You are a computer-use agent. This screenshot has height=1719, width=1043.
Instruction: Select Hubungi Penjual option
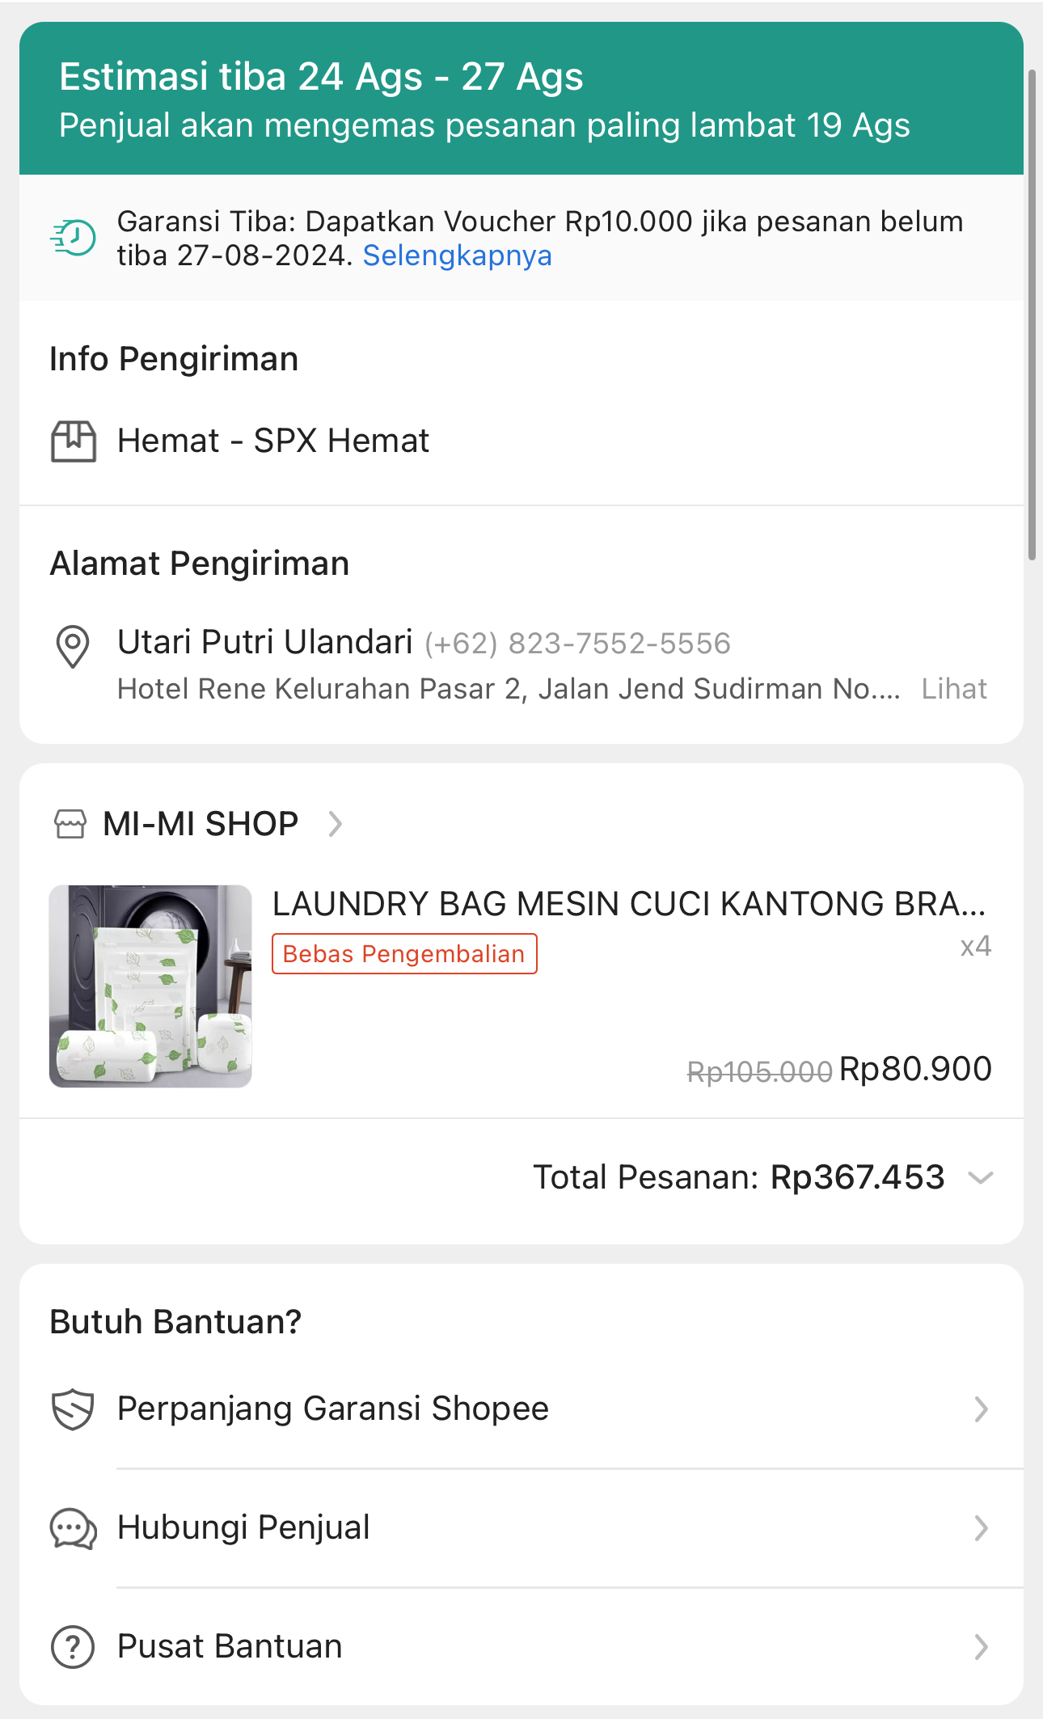243,1527
